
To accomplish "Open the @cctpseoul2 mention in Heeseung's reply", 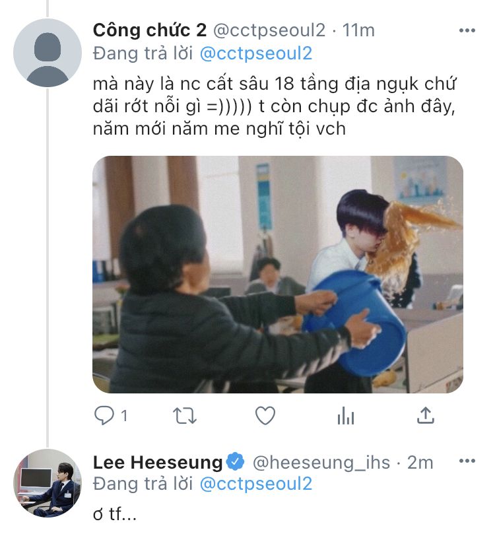I will point(255,484).
